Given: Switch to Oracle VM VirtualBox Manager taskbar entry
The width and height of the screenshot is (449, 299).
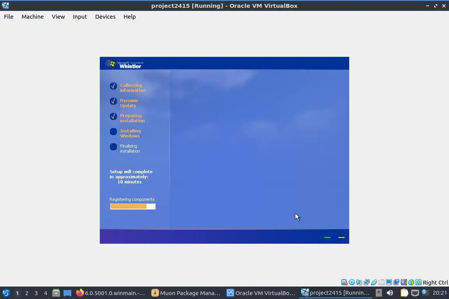Looking at the screenshot, I should coord(261,293).
